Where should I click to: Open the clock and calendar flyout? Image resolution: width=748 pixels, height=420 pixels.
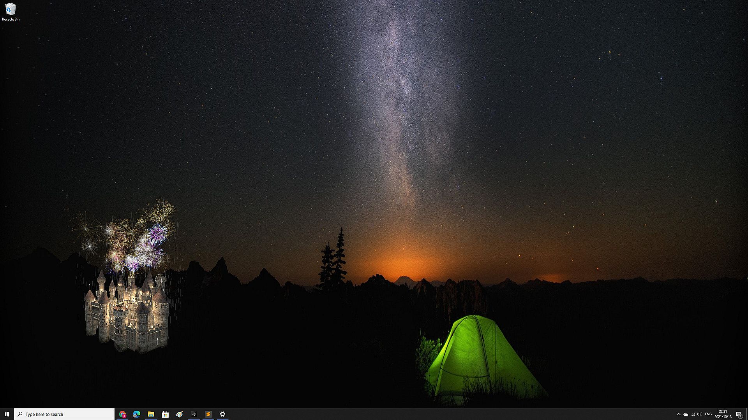pos(723,414)
